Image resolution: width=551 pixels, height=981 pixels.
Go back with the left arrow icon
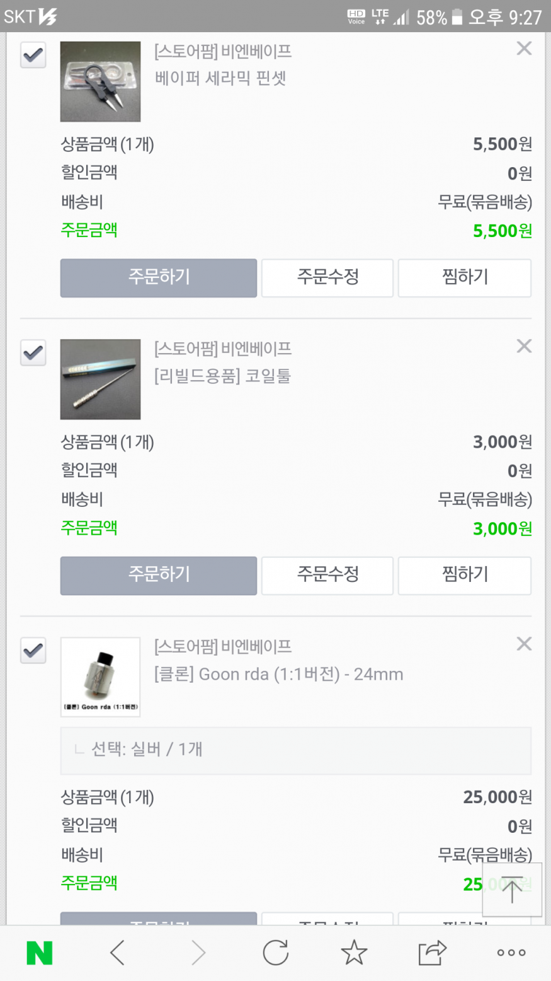(118, 953)
